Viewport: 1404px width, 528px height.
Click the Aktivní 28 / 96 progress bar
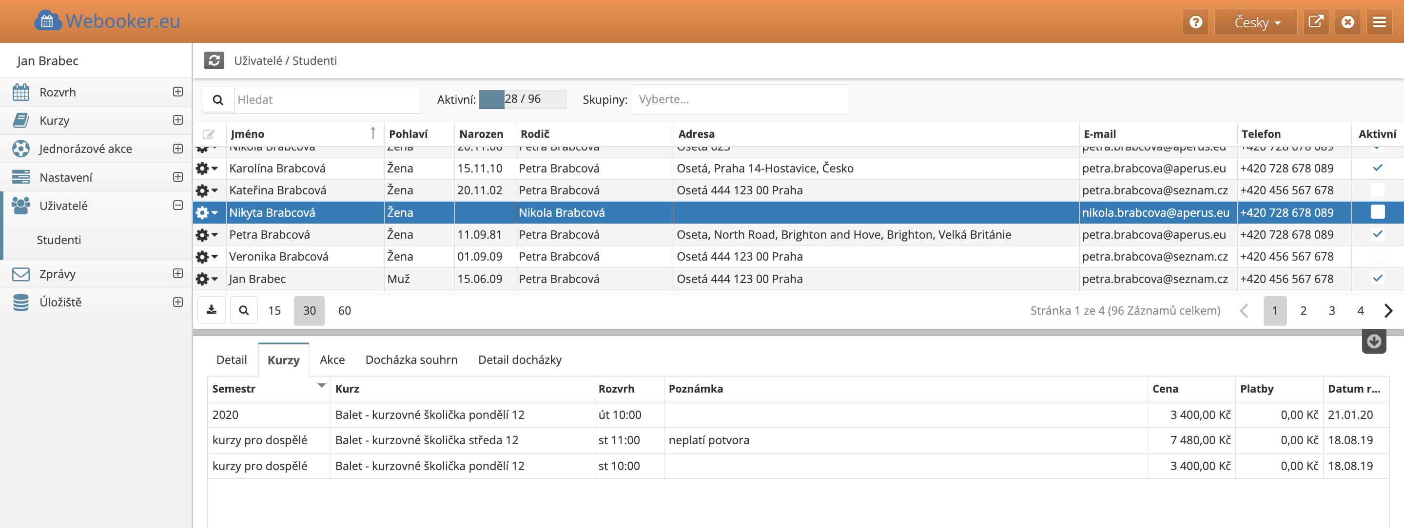pyautogui.click(x=522, y=100)
